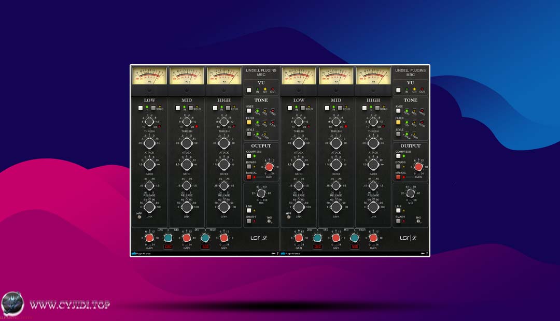Click HIGH band RATIO knob, left plugin
Viewport: 560px width, 321px height.
(224, 165)
